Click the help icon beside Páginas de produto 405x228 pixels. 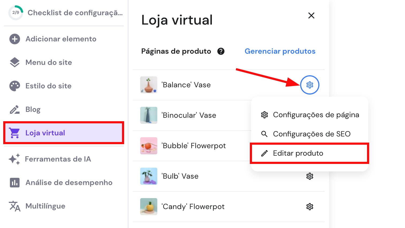click(x=221, y=51)
